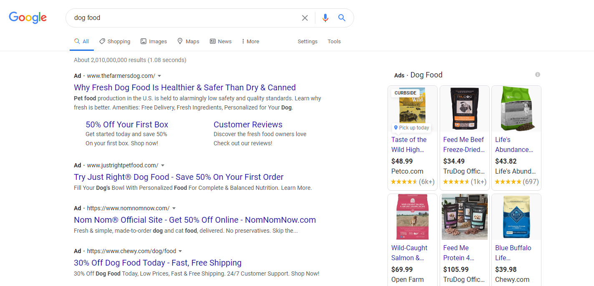This screenshot has width=594, height=286.
Task: Switch to the Maps tab
Action: coord(188,41)
